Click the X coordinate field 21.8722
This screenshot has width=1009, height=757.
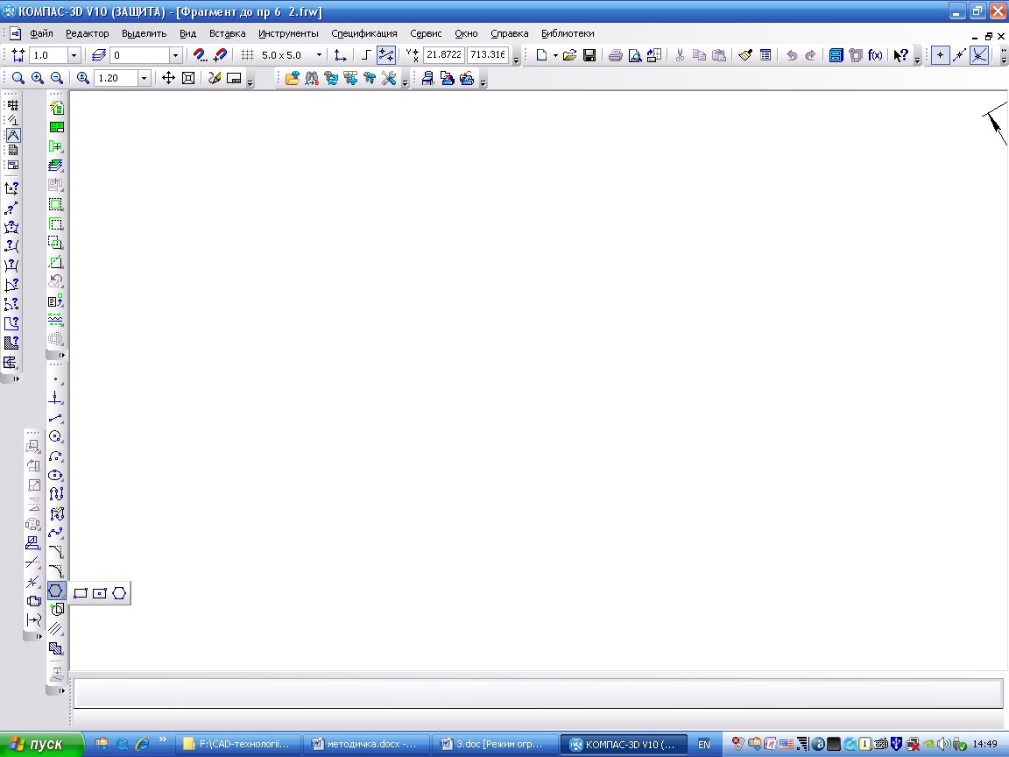point(444,54)
